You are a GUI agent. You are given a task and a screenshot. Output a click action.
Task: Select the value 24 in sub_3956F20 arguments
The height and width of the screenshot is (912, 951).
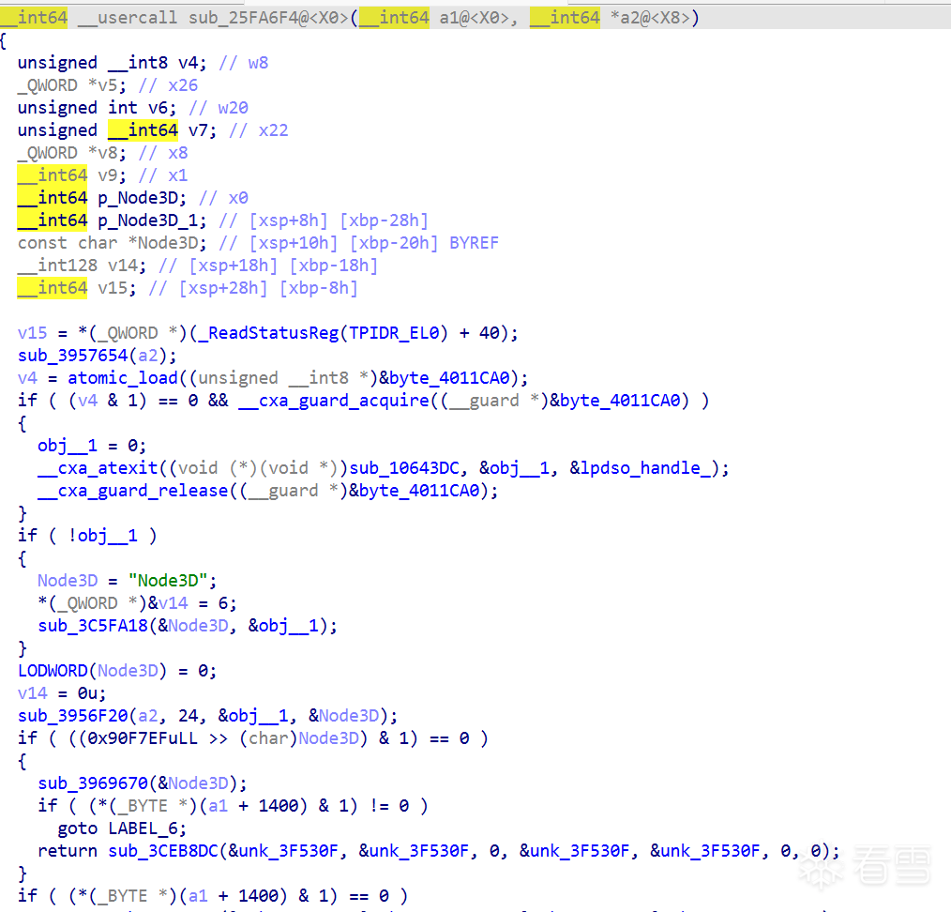pyautogui.click(x=188, y=716)
